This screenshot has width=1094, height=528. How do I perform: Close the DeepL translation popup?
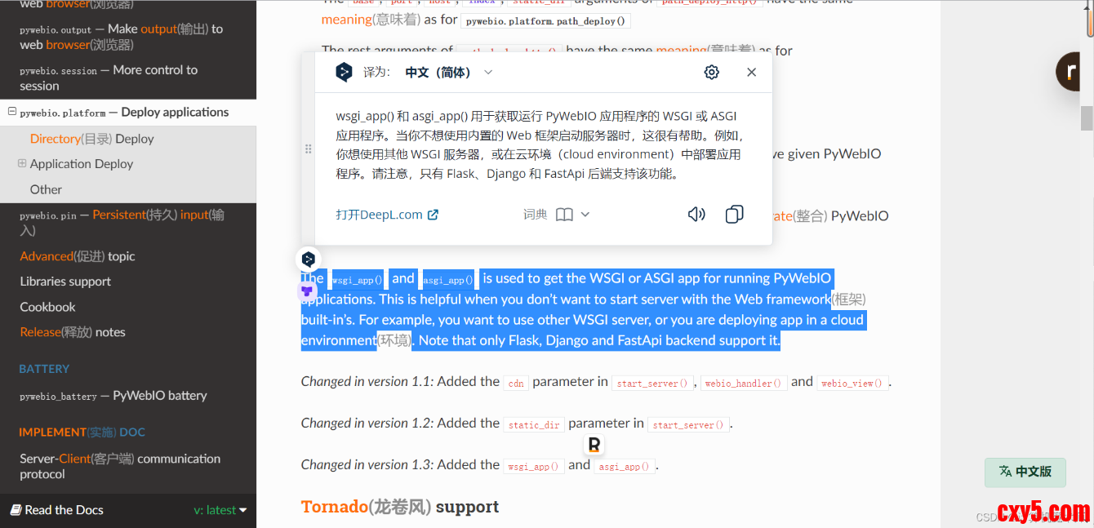pyautogui.click(x=751, y=72)
